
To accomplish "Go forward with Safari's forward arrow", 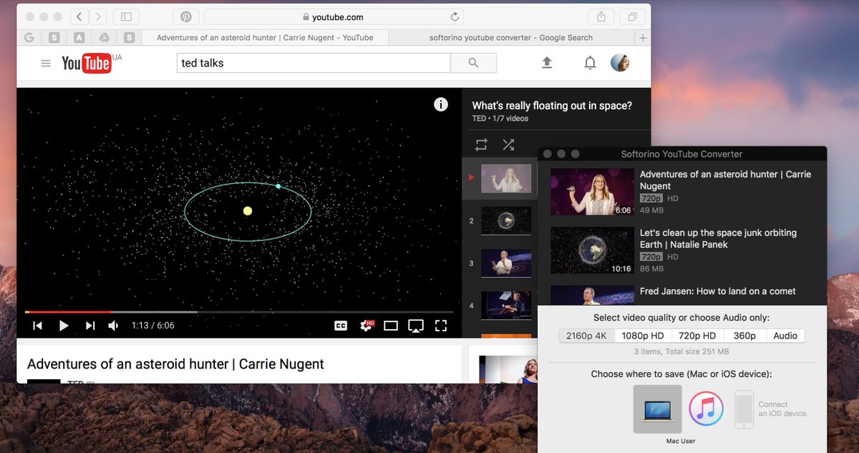I will (x=98, y=16).
